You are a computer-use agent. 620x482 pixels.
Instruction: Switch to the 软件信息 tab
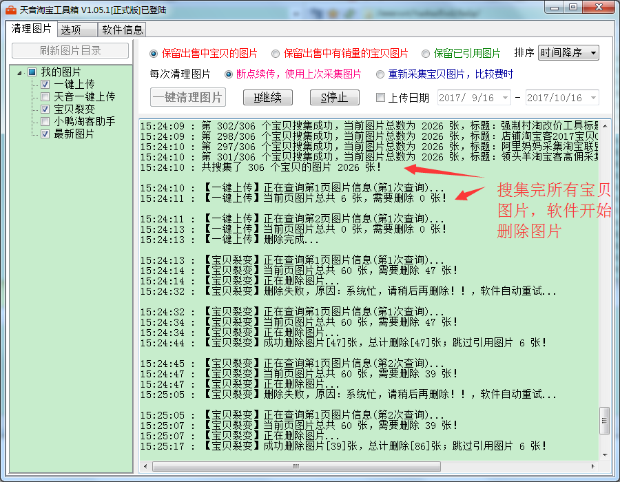point(123,30)
